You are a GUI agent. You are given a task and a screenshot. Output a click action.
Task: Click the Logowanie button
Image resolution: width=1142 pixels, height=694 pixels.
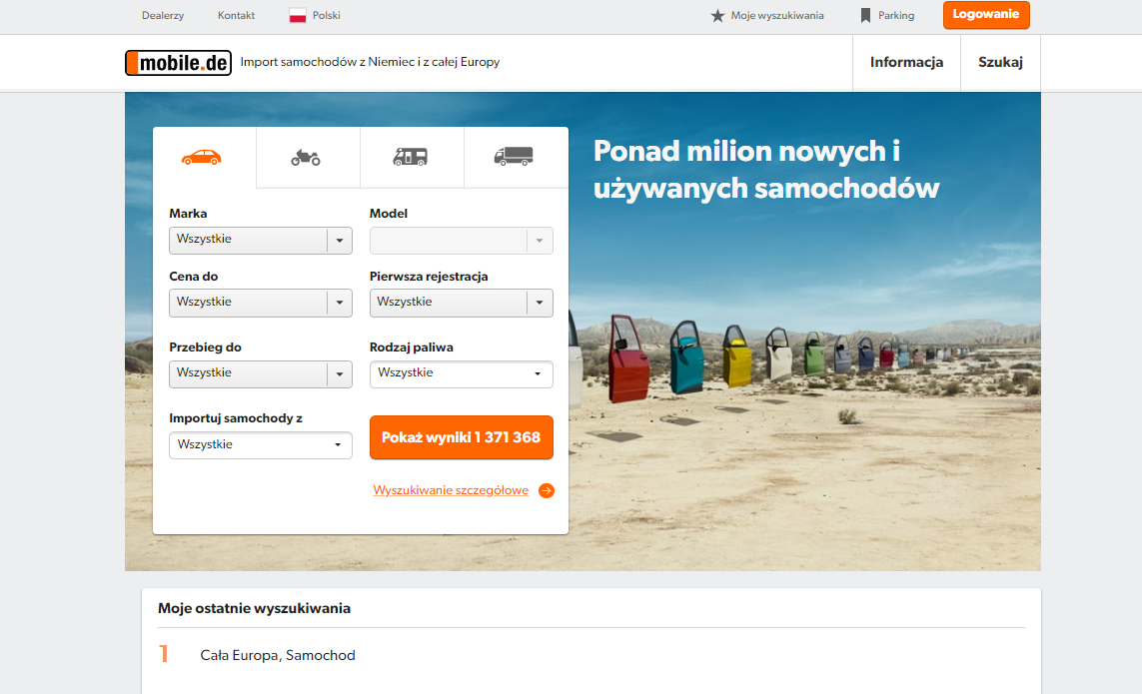986,15
